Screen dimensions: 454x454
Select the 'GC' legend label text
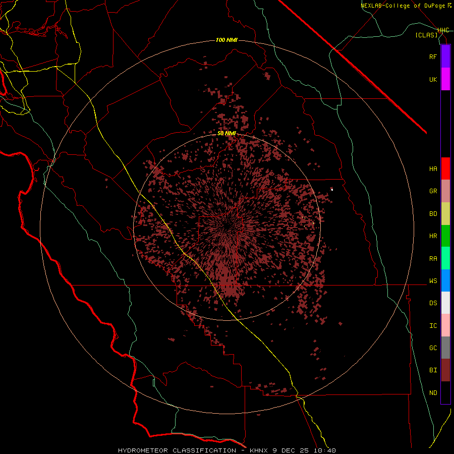433,348
